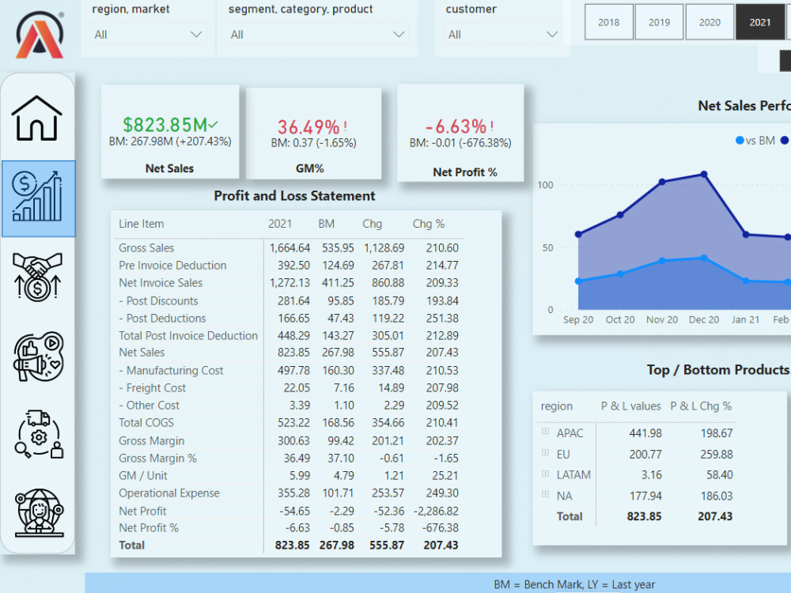Viewport: 791px width, 593px height.
Task: Click the Net Profit % KPI card
Action: click(461, 133)
